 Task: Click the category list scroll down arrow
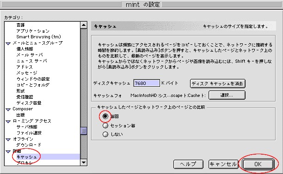(84, 162)
